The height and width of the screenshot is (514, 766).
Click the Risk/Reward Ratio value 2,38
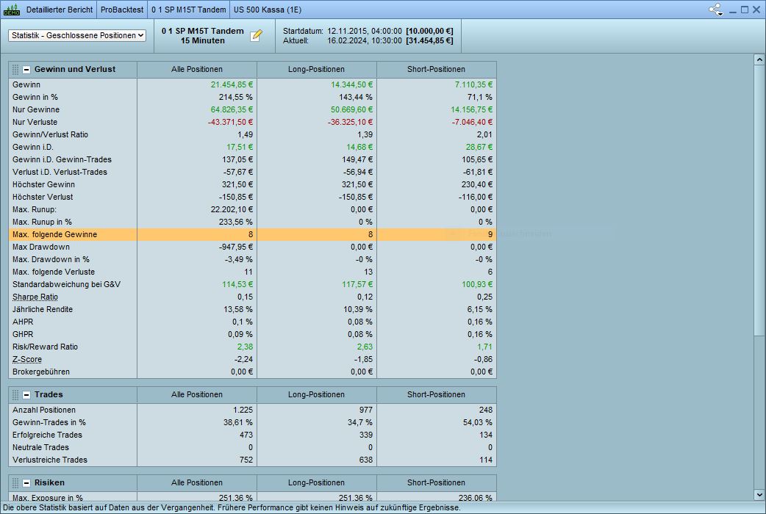point(245,347)
